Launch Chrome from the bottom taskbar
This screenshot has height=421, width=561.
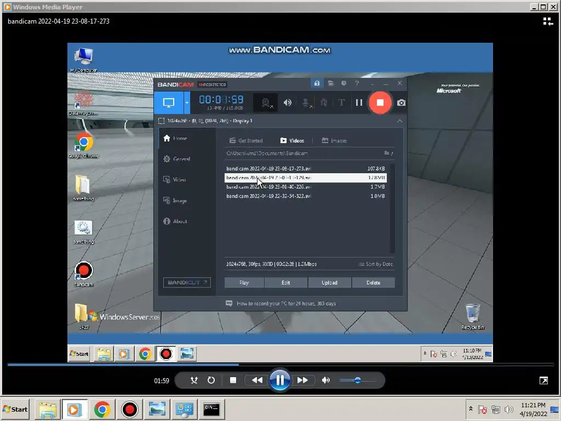point(102,409)
